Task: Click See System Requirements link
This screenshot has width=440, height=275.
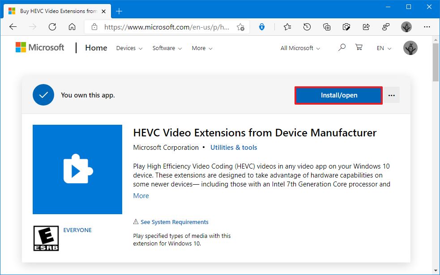Action: [174, 222]
